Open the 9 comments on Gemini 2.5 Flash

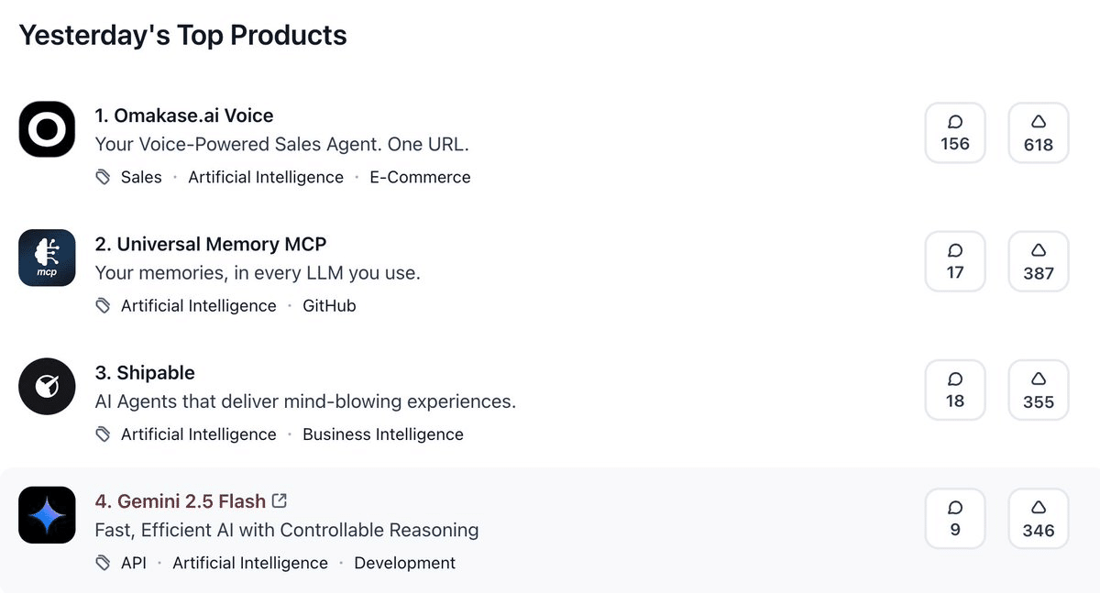(954, 518)
